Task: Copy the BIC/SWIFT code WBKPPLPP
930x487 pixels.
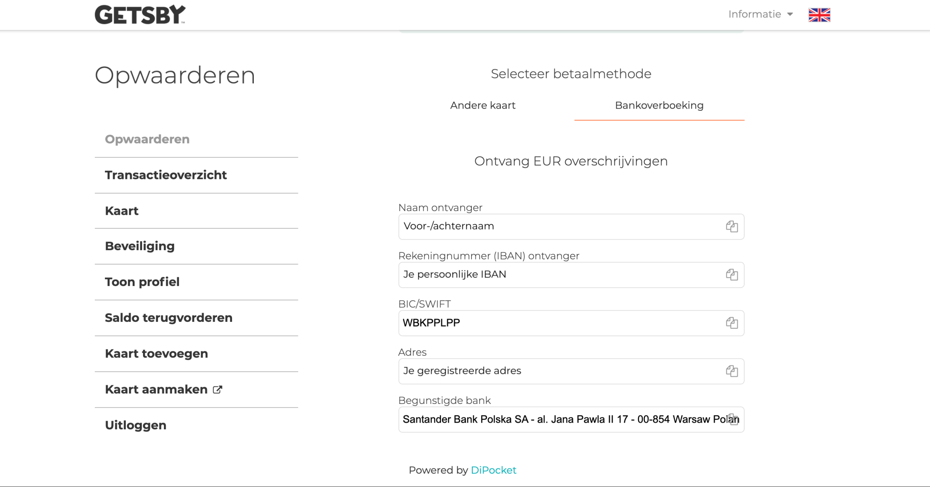Action: [732, 323]
